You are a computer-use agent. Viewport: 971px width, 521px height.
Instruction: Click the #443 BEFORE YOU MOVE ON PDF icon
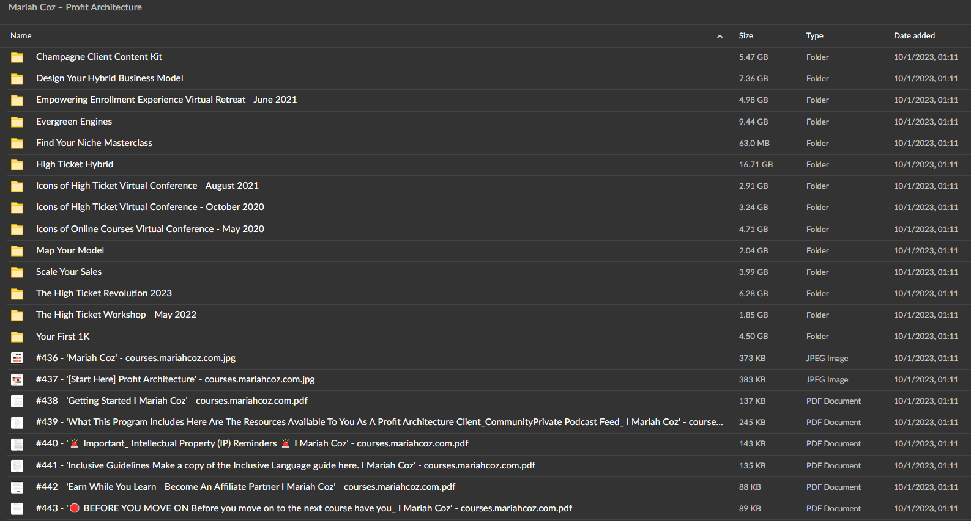point(17,509)
